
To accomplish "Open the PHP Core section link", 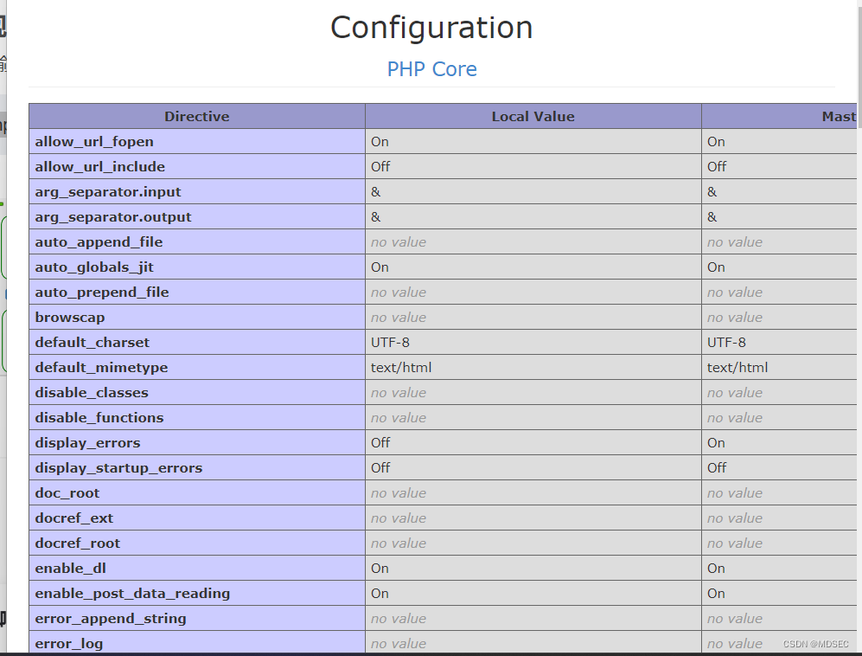I will coord(431,69).
